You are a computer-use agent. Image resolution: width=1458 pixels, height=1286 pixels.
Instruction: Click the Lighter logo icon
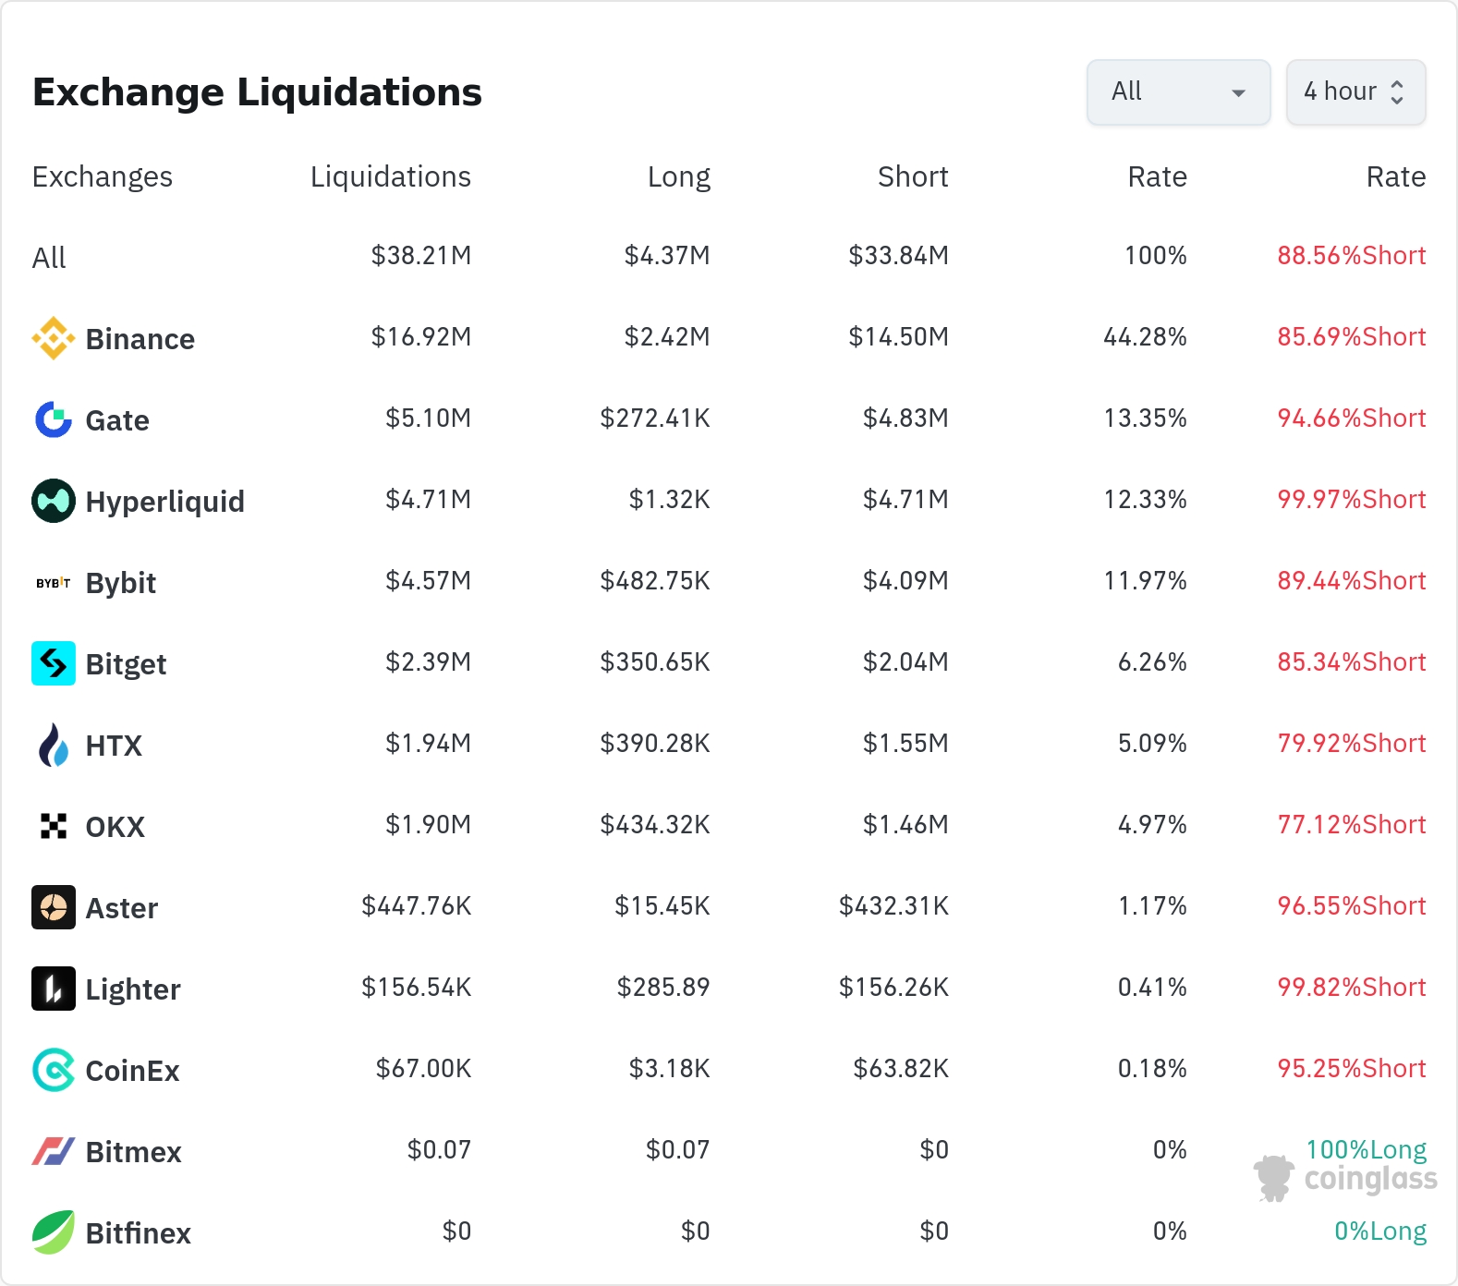(54, 989)
